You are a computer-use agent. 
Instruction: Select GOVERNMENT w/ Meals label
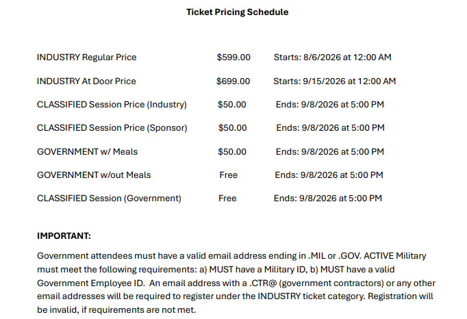click(87, 151)
